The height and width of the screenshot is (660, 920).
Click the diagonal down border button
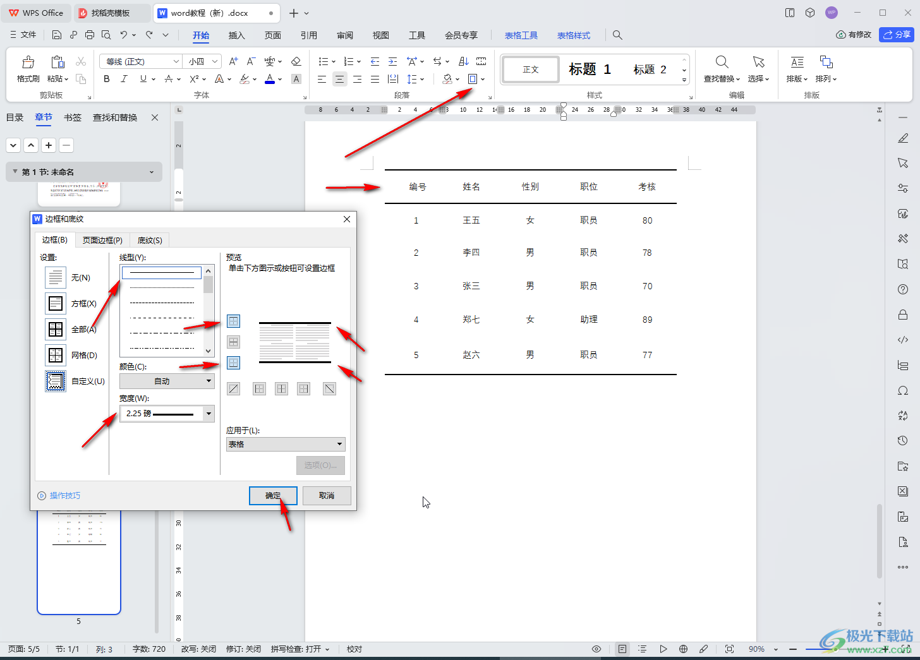[x=329, y=389]
